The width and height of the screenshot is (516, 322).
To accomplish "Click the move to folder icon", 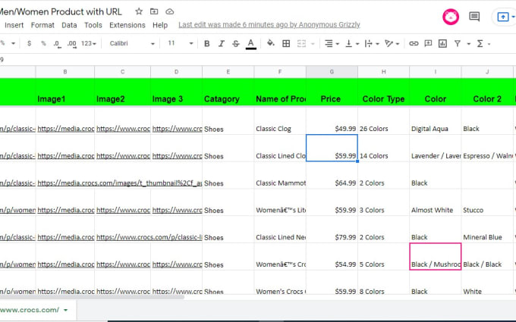I will [x=154, y=11].
